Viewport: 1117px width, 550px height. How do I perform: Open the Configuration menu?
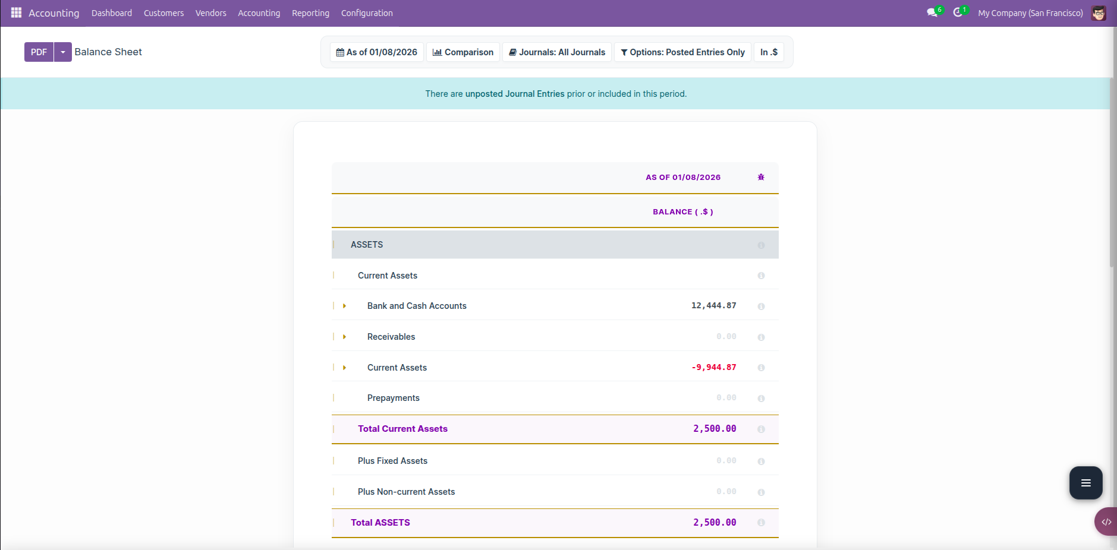click(x=367, y=13)
